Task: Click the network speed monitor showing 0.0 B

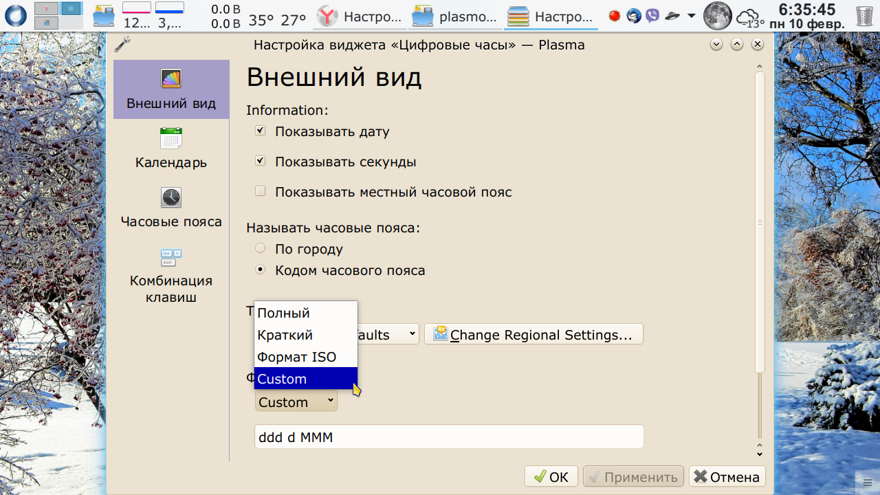Action: tap(225, 16)
